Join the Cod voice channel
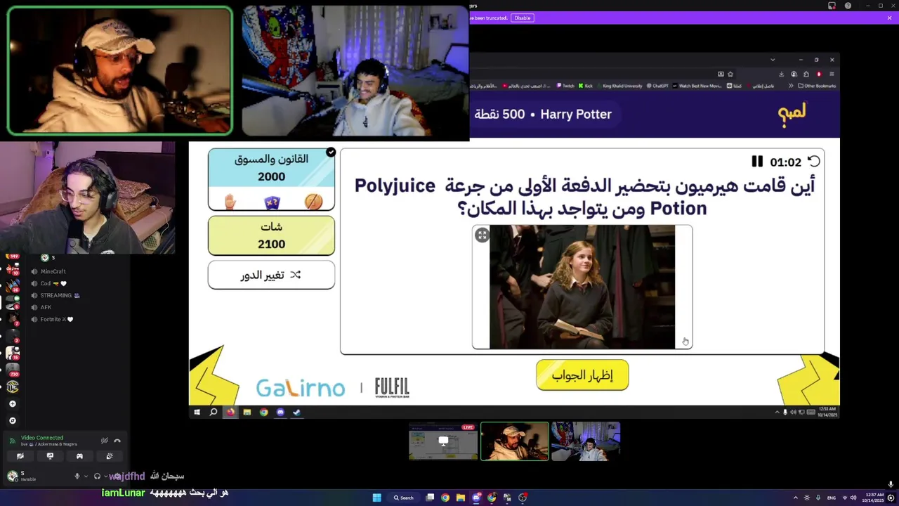This screenshot has height=506, width=899. click(x=53, y=283)
